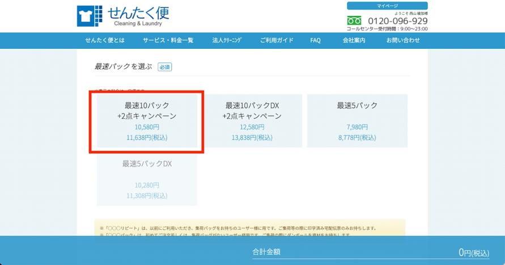Go to サービス・料金一覧 in the navigation

pos(168,40)
